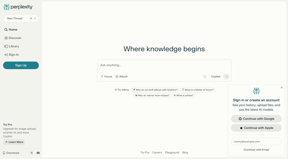288x159 pixels.
Task: Click the 'Where knowledge begins' heading
Action: (x=164, y=49)
